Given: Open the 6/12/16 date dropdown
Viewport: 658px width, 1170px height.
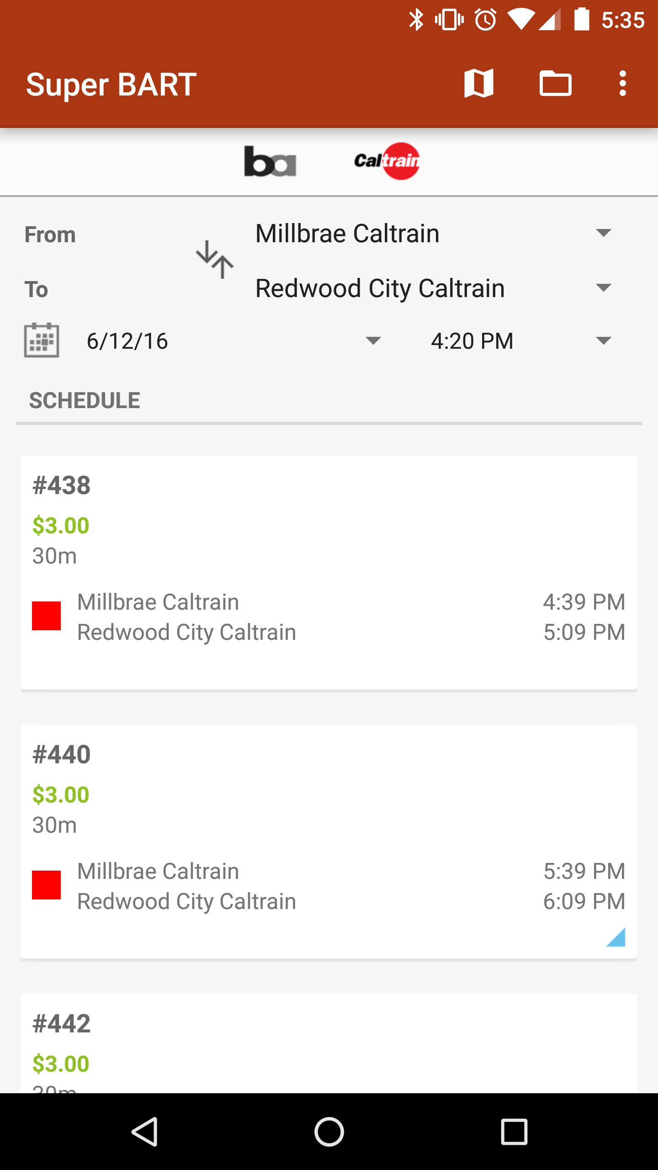Looking at the screenshot, I should [233, 341].
